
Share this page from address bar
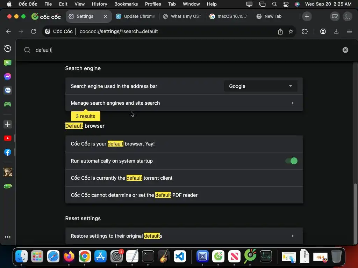pos(280,31)
